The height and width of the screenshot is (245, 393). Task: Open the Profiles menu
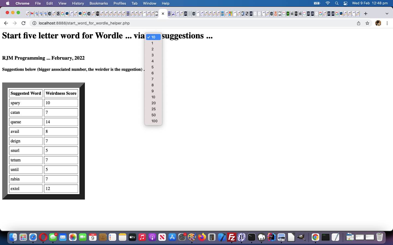120,3
